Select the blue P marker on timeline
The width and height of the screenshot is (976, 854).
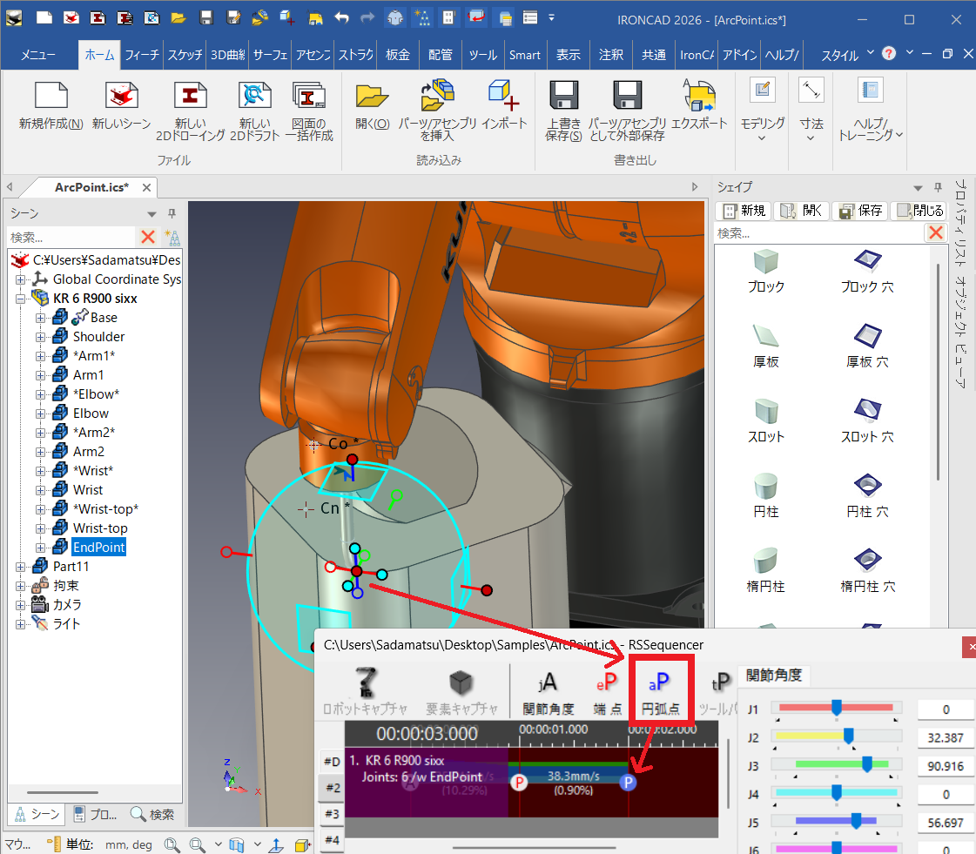(628, 783)
